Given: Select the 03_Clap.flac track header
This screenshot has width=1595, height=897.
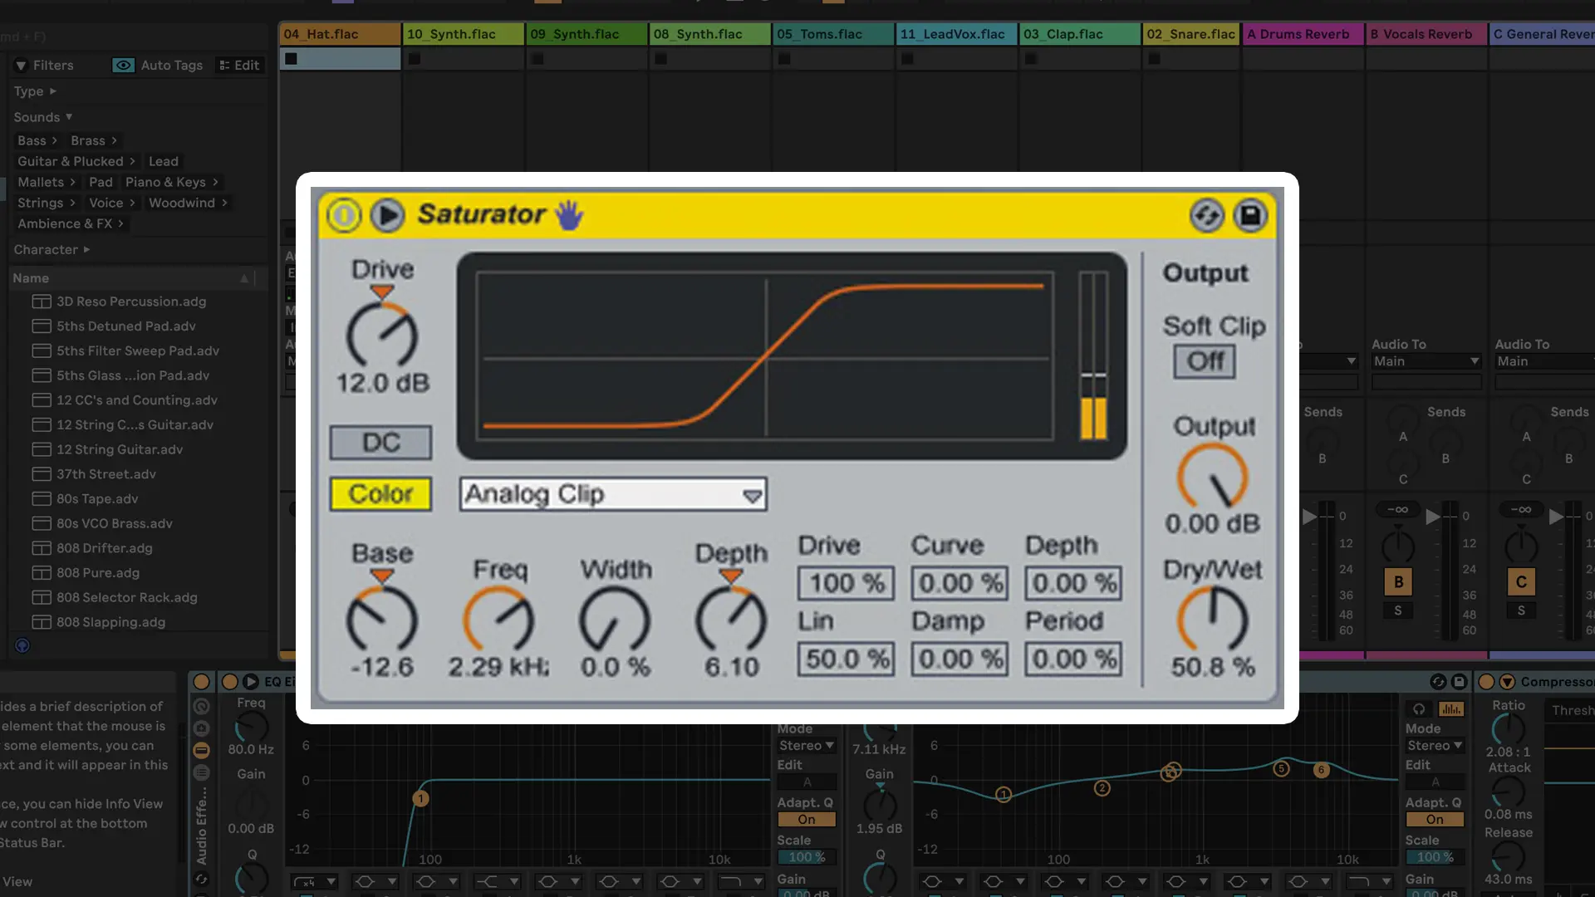Looking at the screenshot, I should 1080,34.
